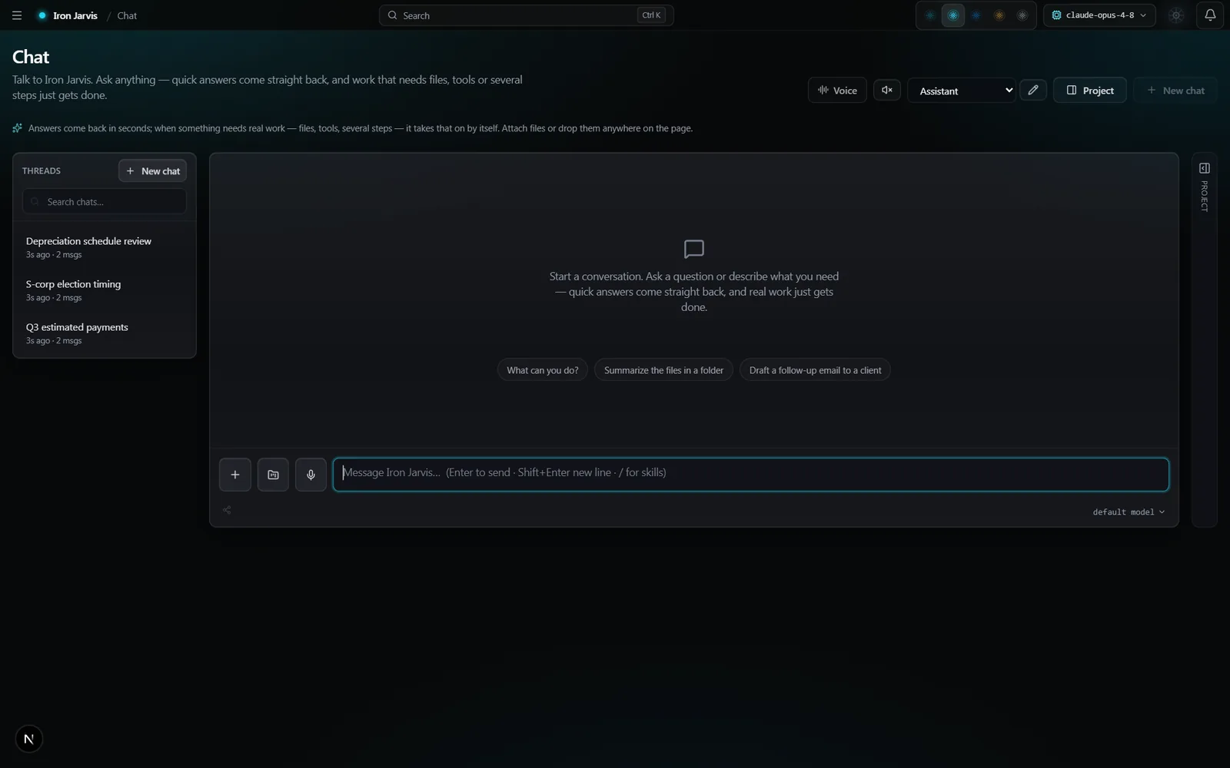Screen dimensions: 1230x768
Task: Click the microphone dictation icon
Action: 311,475
